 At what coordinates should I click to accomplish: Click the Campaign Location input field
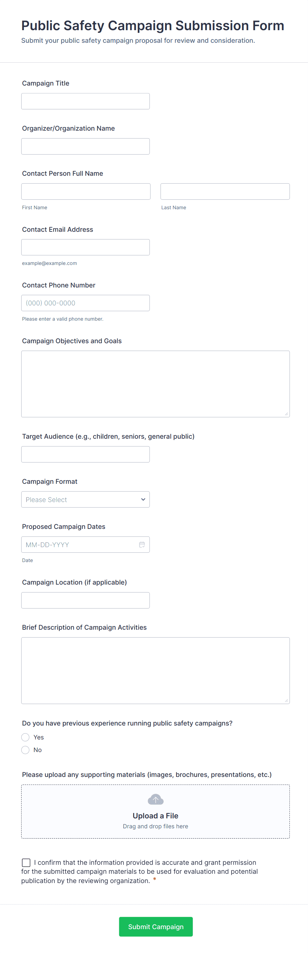point(85,601)
